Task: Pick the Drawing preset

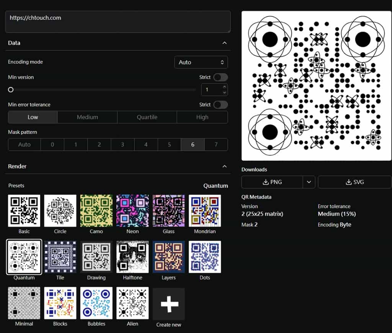Action: [x=96, y=257]
